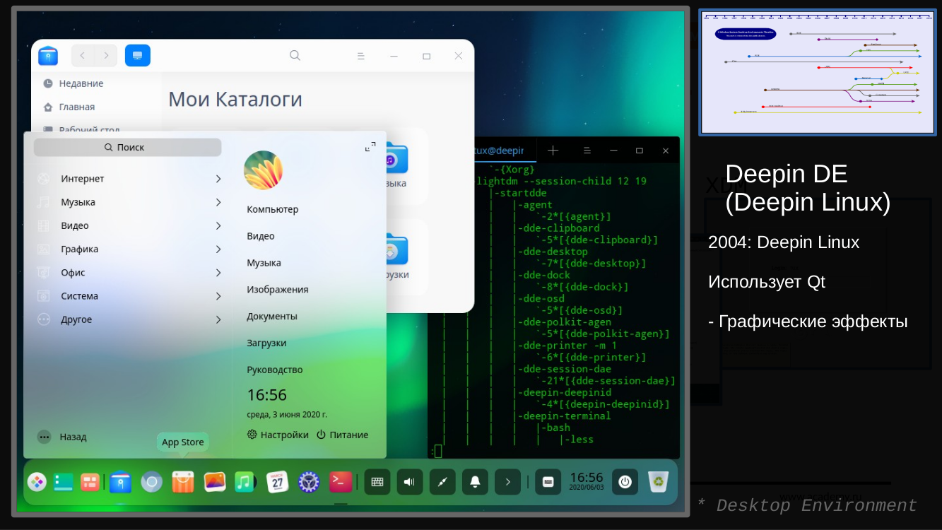942x530 pixels.
Task: Click the keyboard layout tray icon
Action: pos(548,482)
